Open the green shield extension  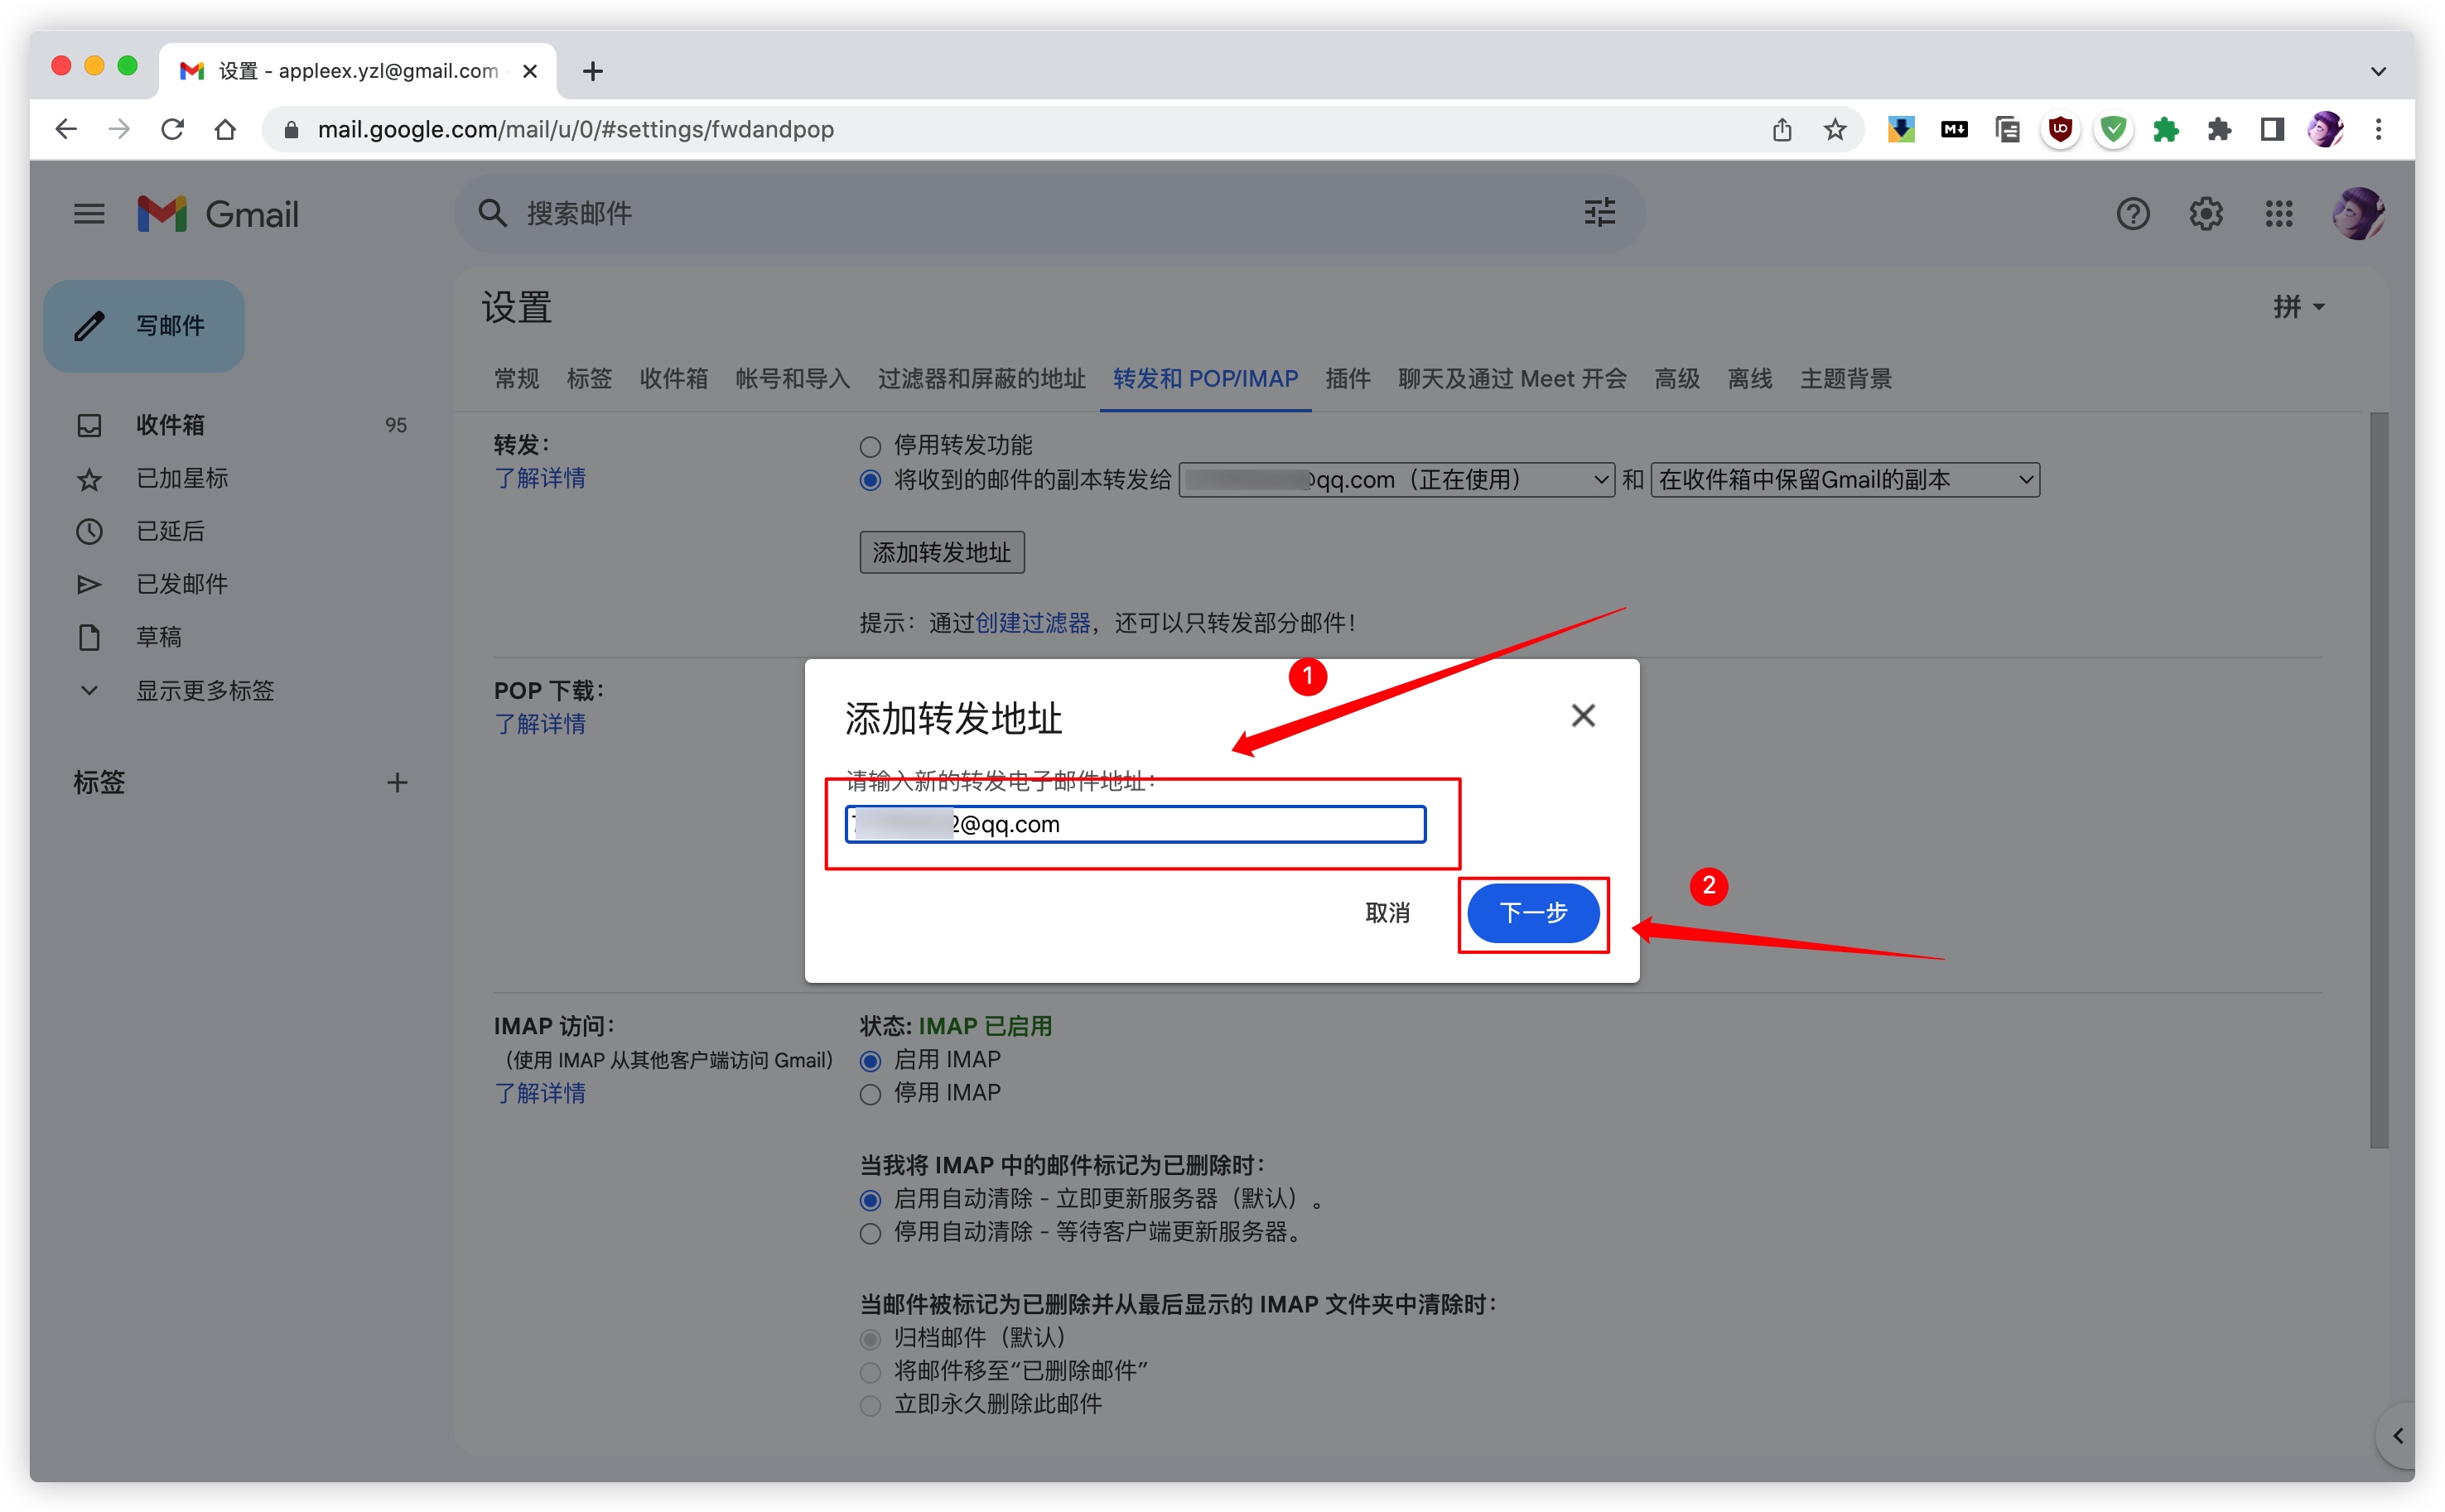2112,129
